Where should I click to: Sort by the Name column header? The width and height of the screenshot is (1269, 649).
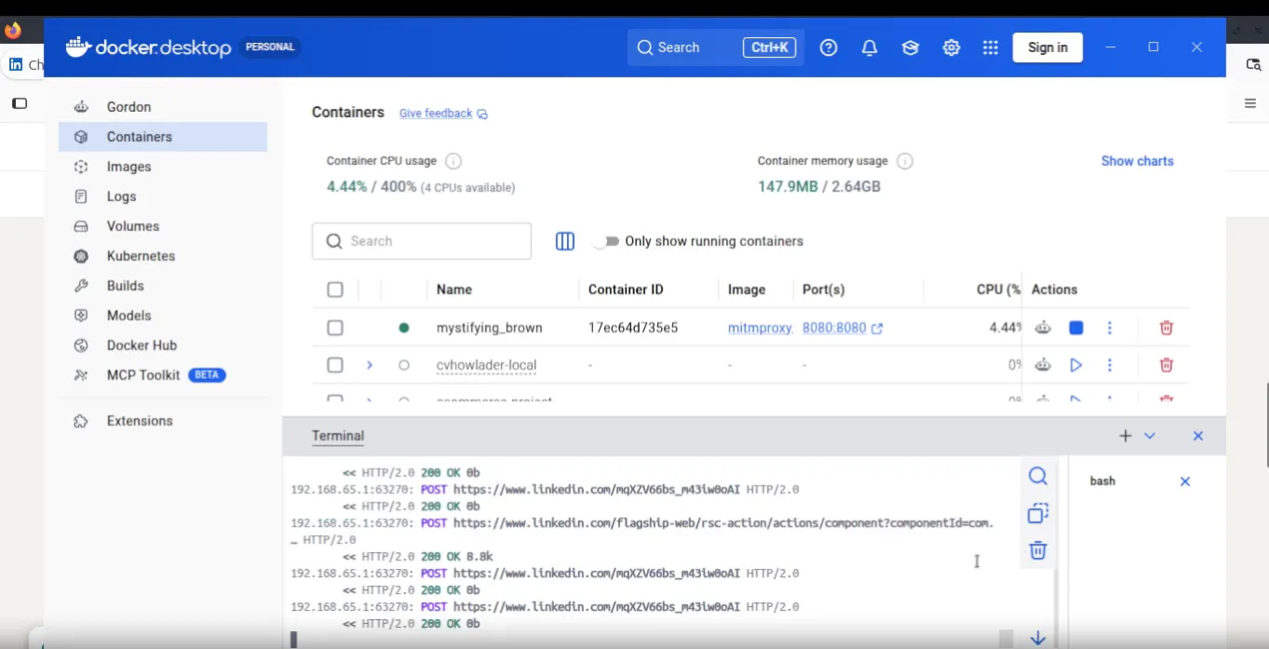tap(454, 290)
